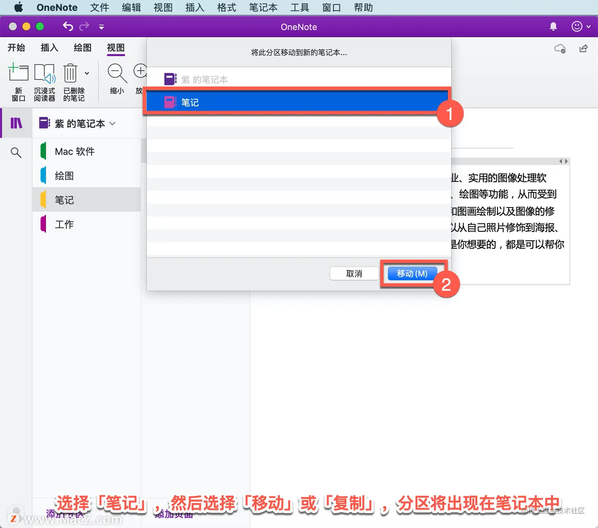598x528 pixels.
Task: Open a new window with 新窗口
Action: point(18,82)
